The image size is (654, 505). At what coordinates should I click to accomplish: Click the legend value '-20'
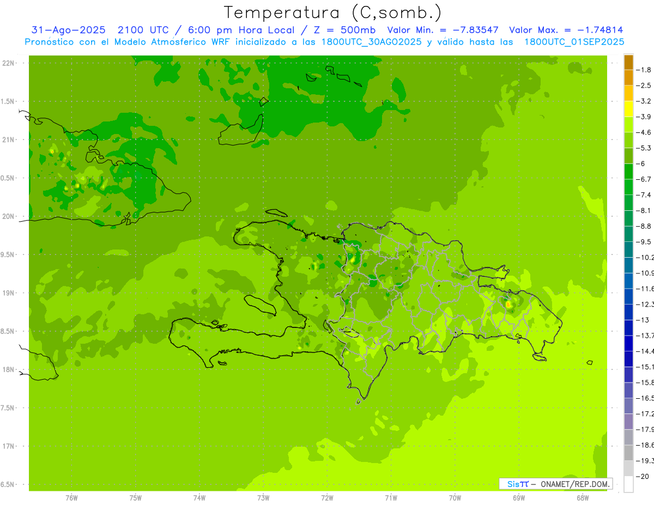(x=643, y=477)
